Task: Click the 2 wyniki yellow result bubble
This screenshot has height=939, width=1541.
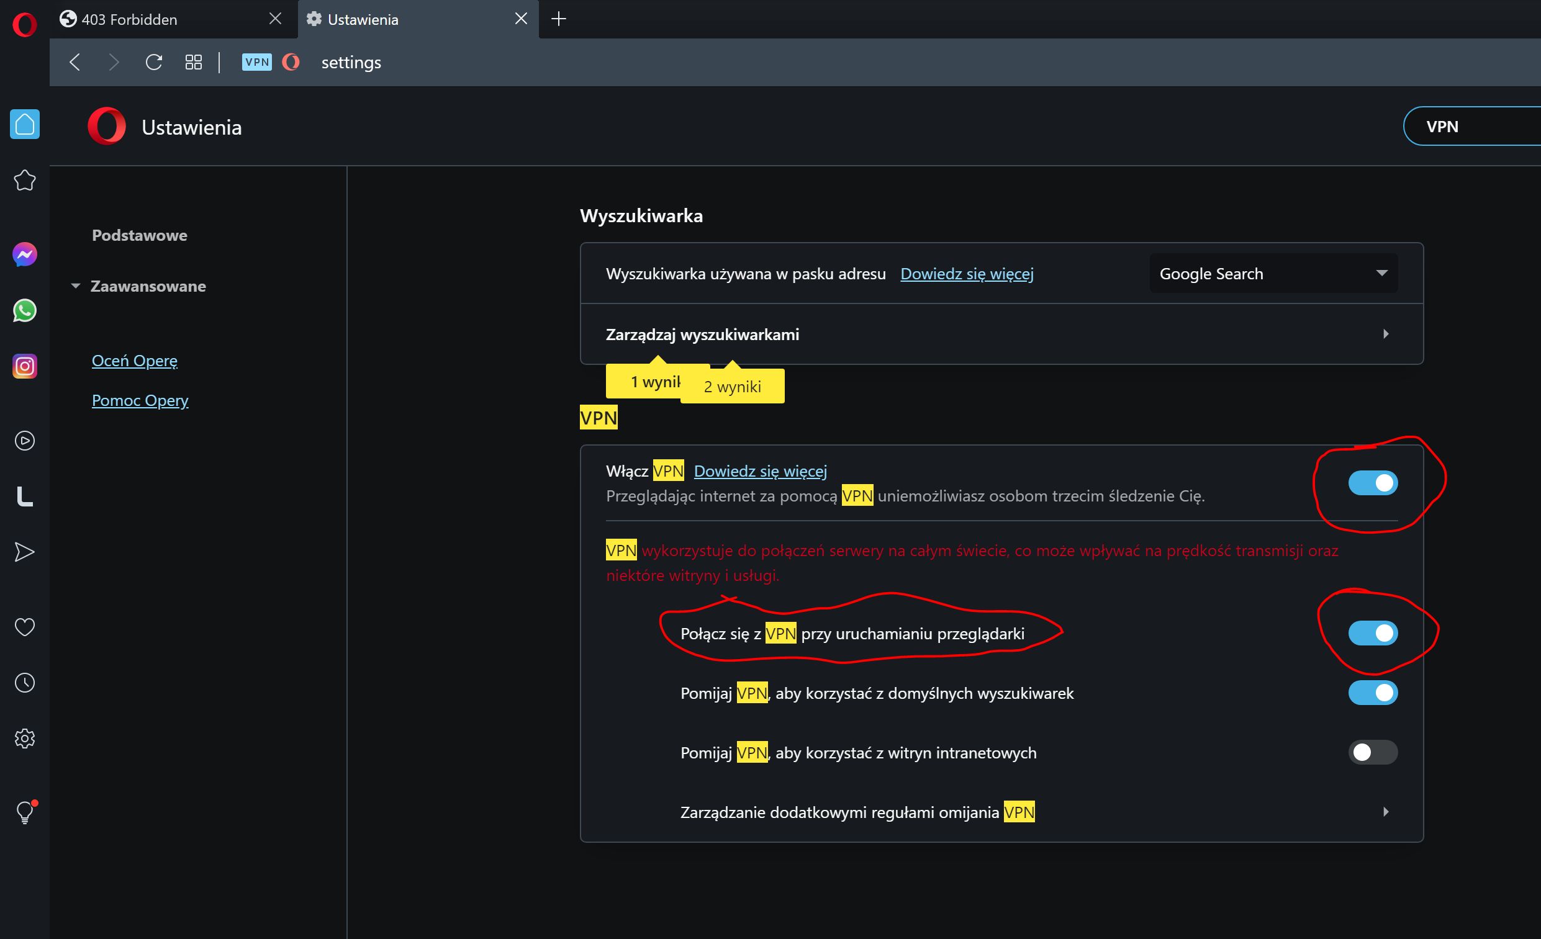Action: [733, 387]
